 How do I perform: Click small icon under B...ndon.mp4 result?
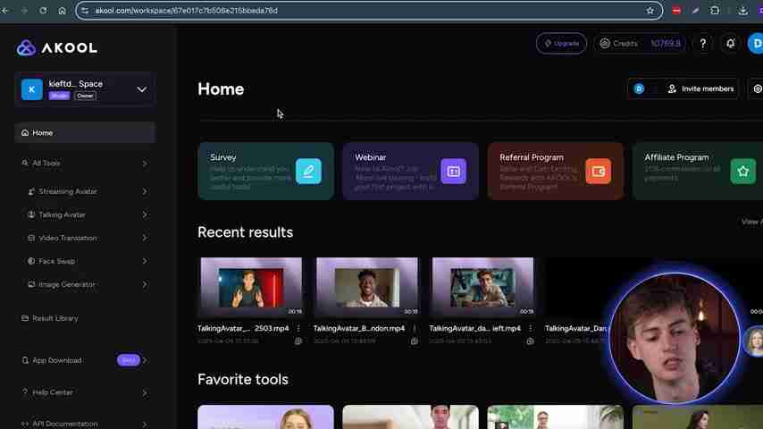click(x=414, y=341)
